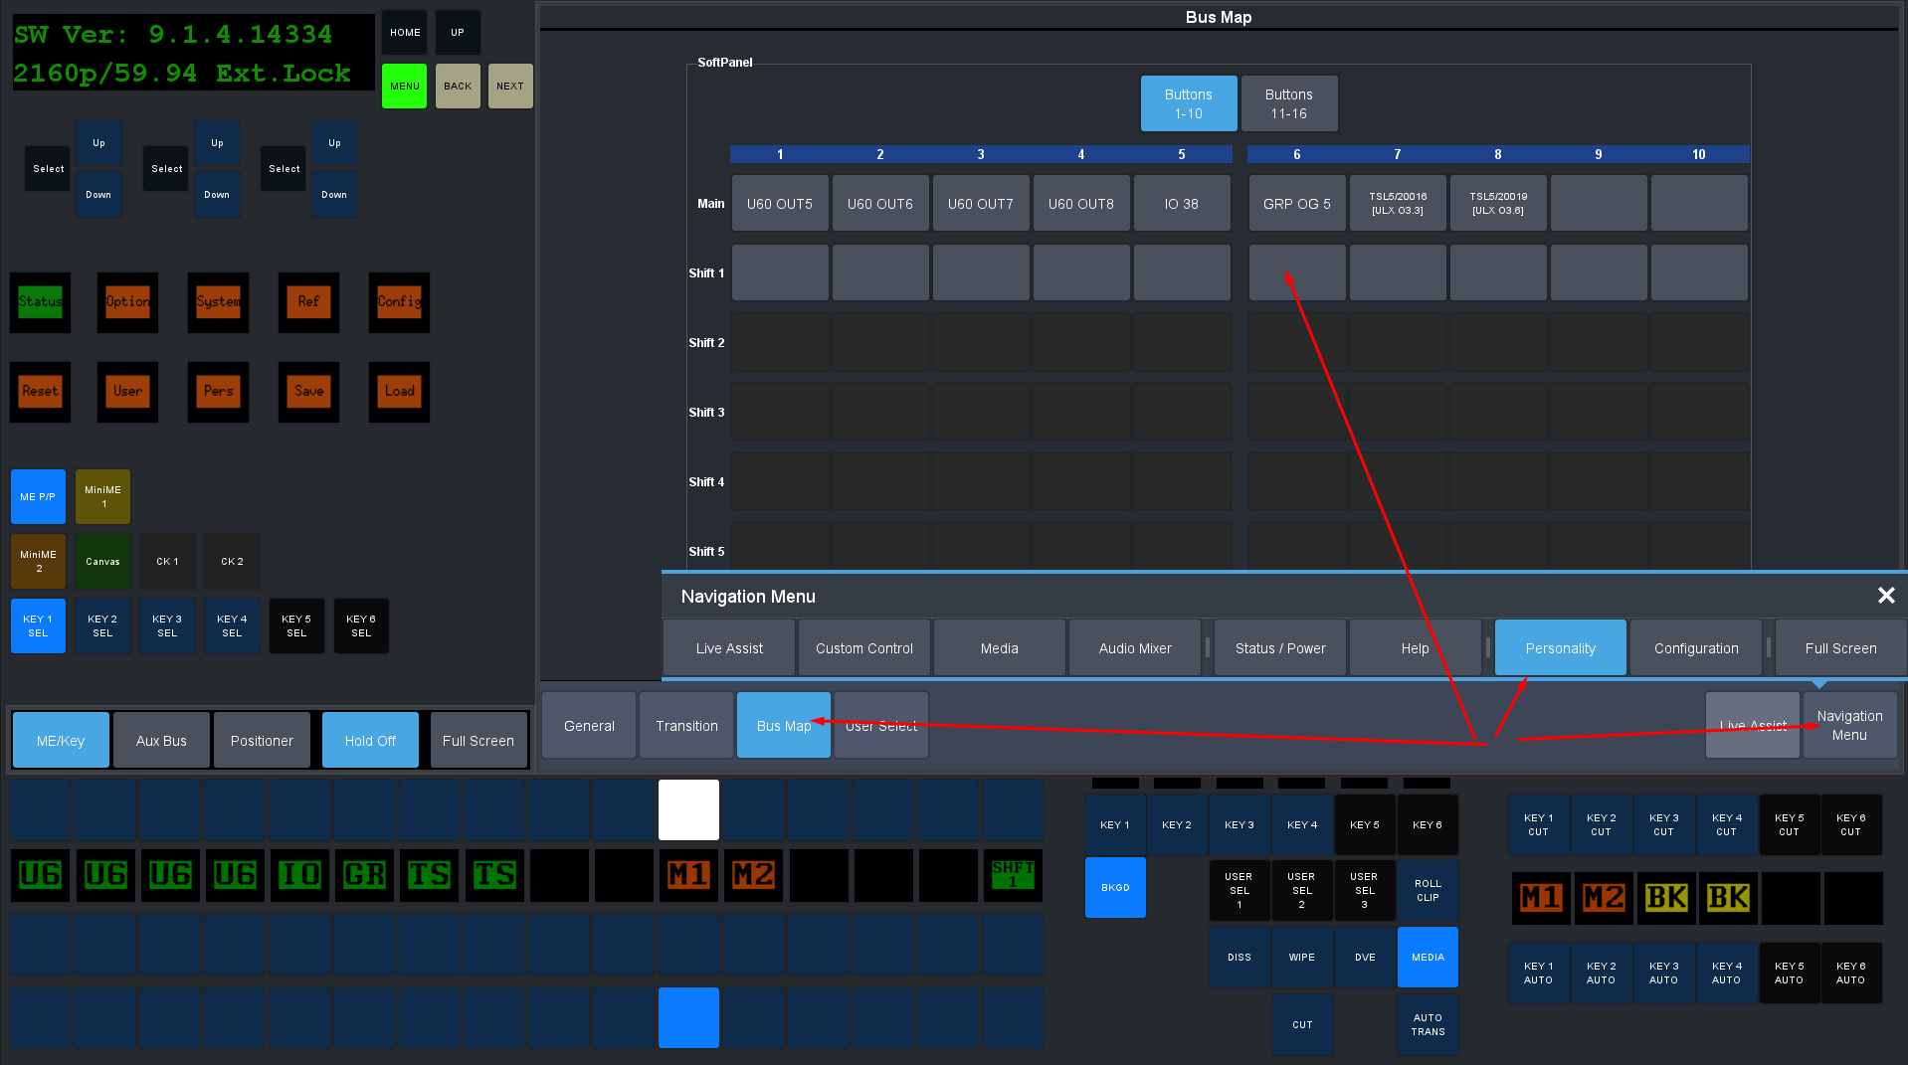Enable the MEDIA transition type
Screen dimensions: 1908x1065
coord(1427,958)
